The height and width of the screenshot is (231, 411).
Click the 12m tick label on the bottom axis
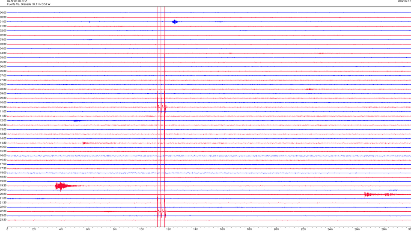[x=169, y=229]
